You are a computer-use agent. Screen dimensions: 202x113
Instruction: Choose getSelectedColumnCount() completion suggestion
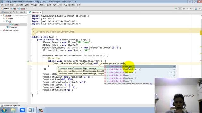point(140,69)
